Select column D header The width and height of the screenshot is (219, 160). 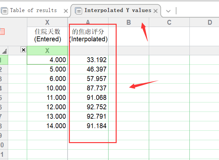click(204, 22)
